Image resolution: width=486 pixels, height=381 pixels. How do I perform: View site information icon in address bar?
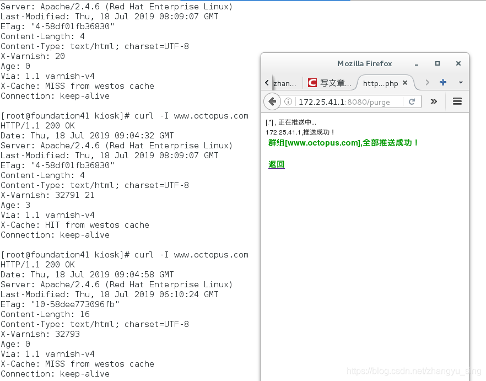(288, 102)
